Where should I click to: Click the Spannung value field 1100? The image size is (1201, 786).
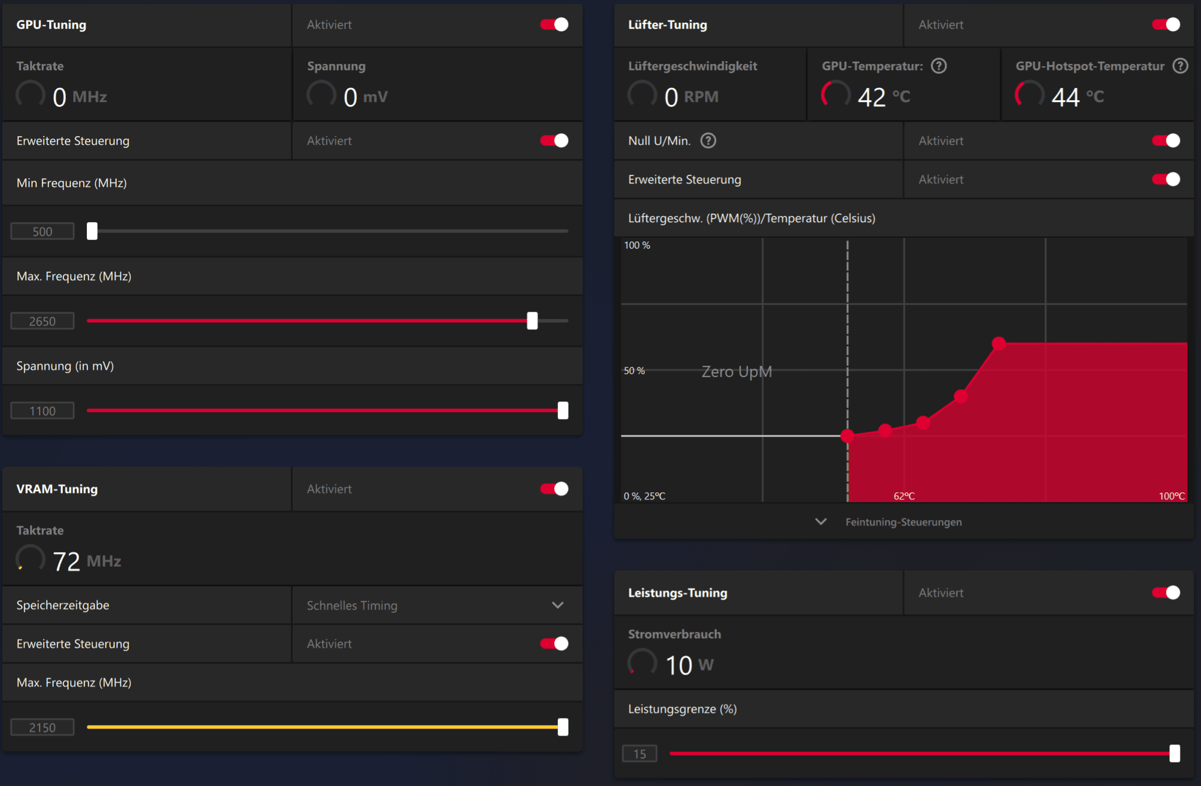point(42,411)
